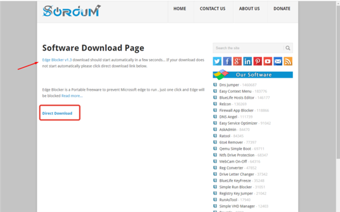Screen dimensions: 340x212
Task: Click the icon beside Ratool
Action: click(x=215, y=136)
